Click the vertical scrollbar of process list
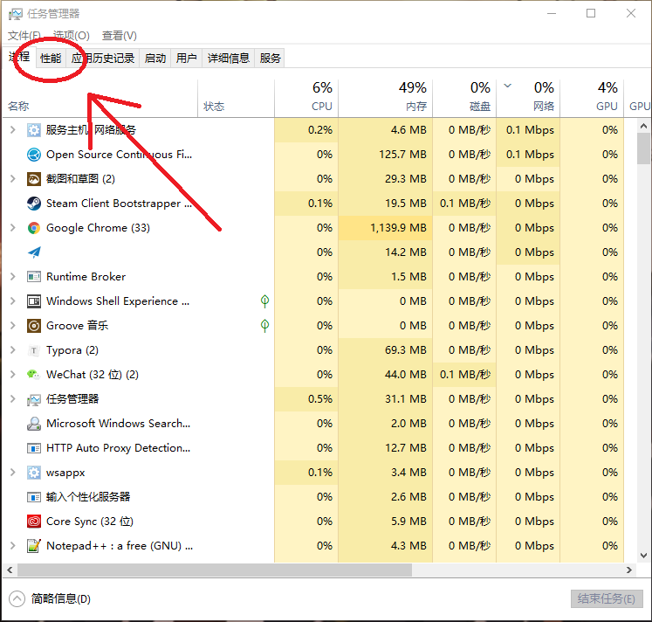The height and width of the screenshot is (622, 652). coord(643,149)
